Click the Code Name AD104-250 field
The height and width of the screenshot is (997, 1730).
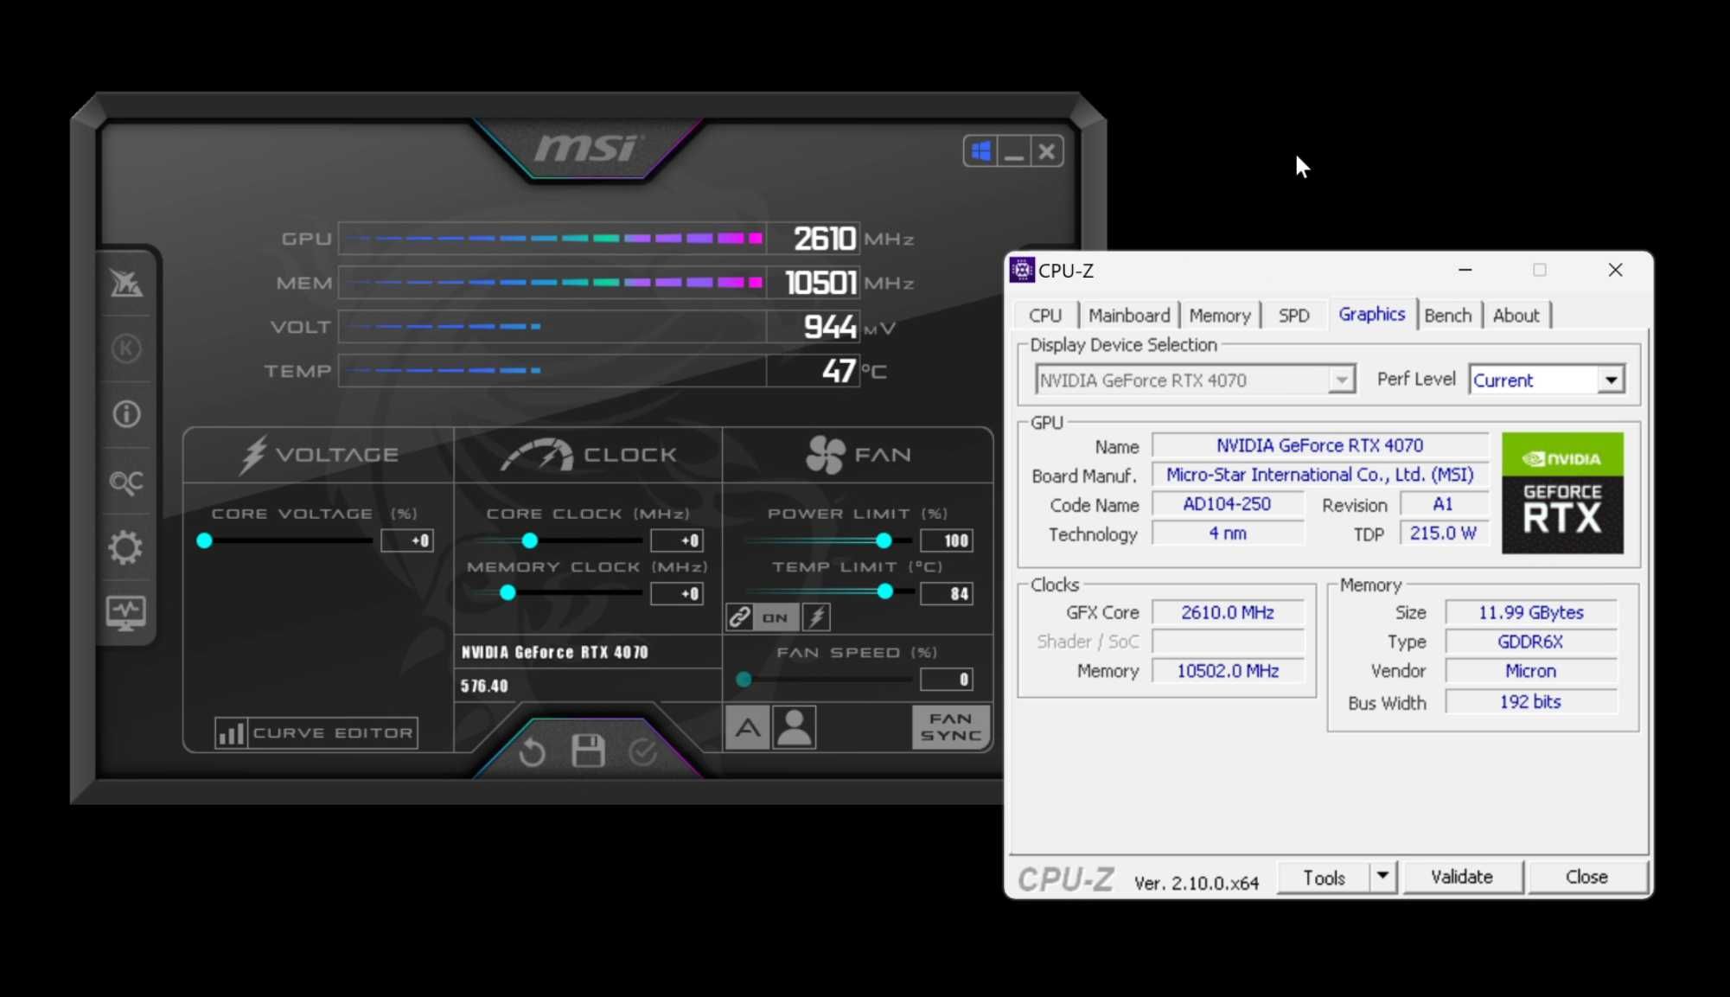click(1227, 504)
